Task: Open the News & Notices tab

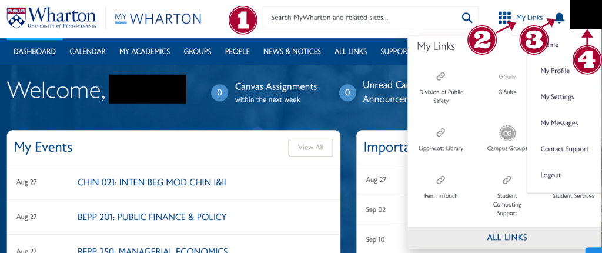Action: [292, 52]
